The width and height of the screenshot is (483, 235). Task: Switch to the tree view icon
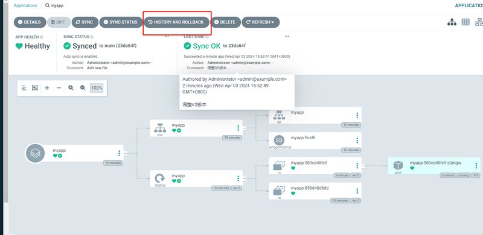452,22
